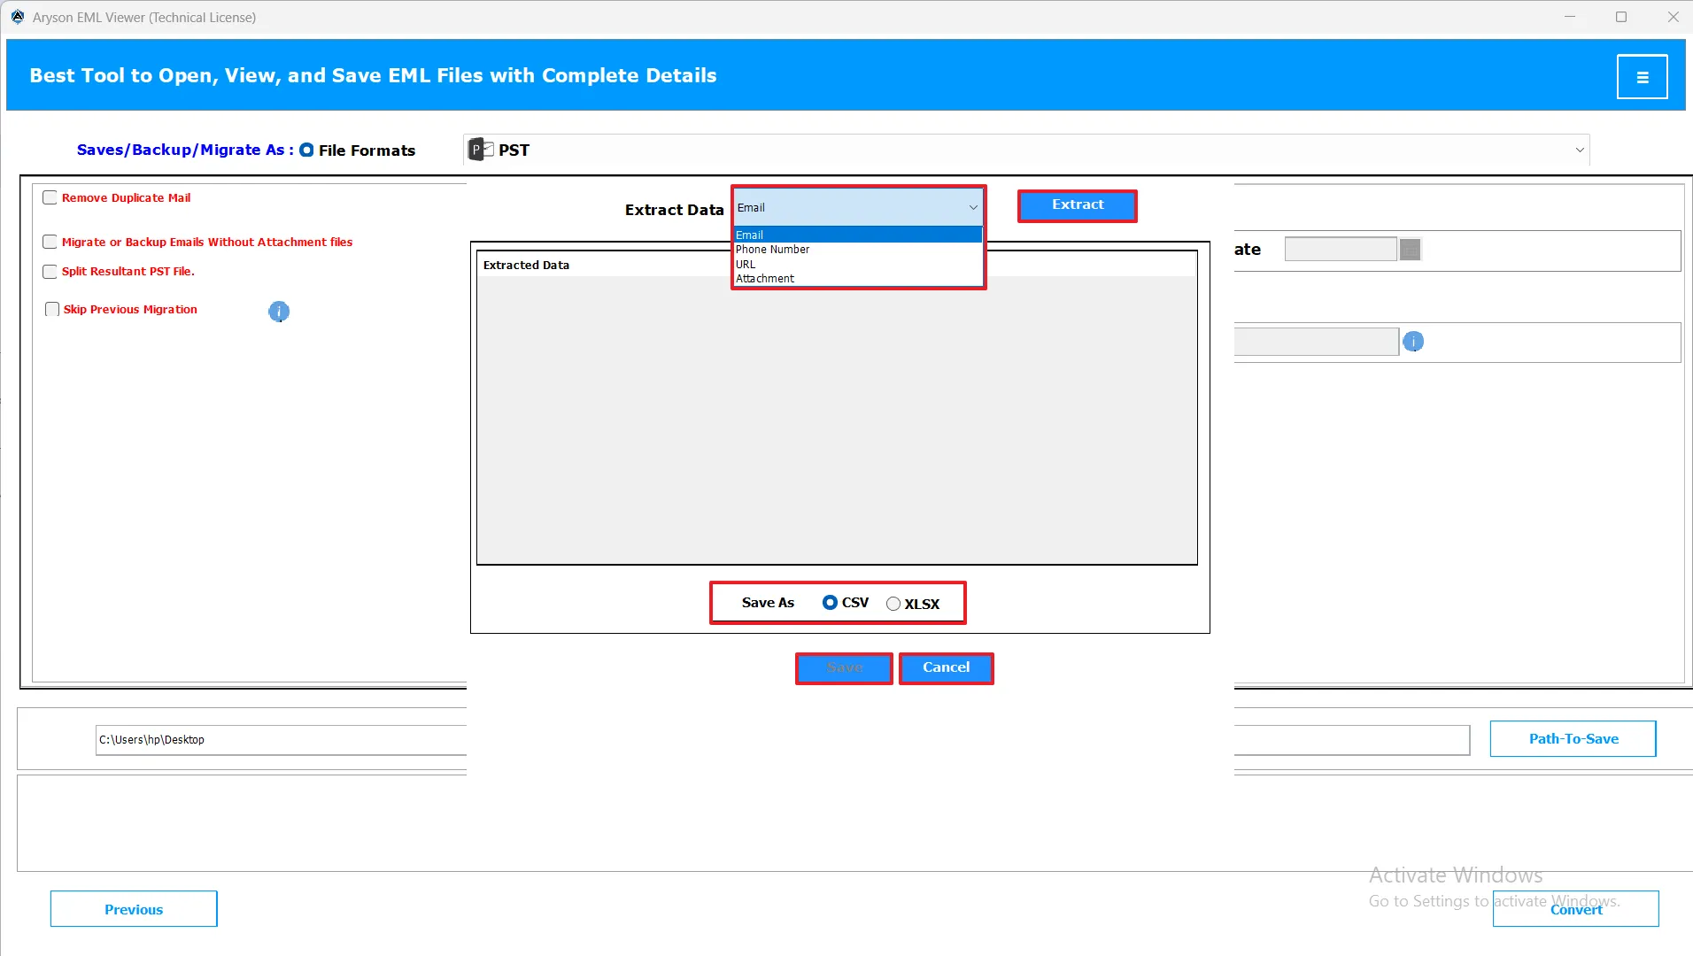Image resolution: width=1693 pixels, height=956 pixels.
Task: Tick the Skip Previous Migration checkbox
Action: click(x=52, y=310)
